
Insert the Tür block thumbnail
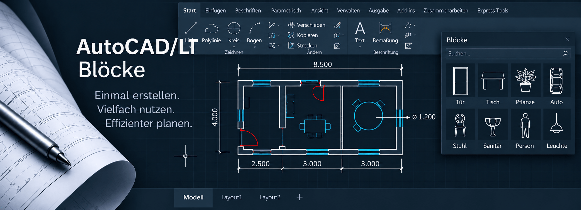460,80
